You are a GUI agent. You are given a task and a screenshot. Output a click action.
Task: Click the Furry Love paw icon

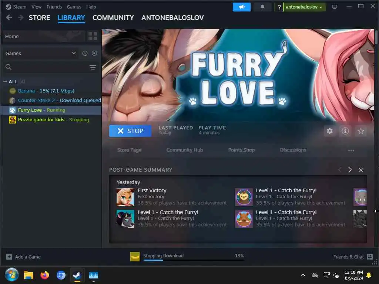click(x=12, y=110)
